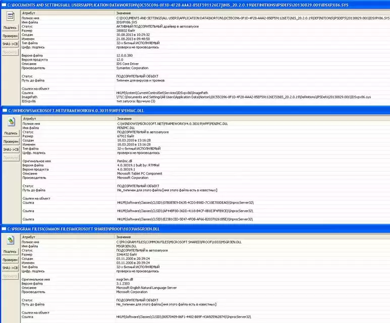Mark PENIMC.DLL as Проверен
The height and width of the screenshot is (323, 390).
click(x=11, y=141)
